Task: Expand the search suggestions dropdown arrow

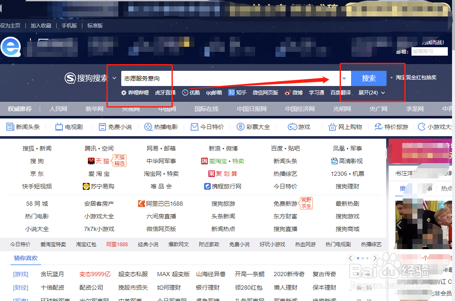Action: 344,78
